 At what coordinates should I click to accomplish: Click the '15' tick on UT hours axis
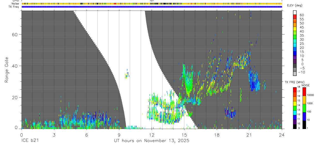click(x=184, y=135)
